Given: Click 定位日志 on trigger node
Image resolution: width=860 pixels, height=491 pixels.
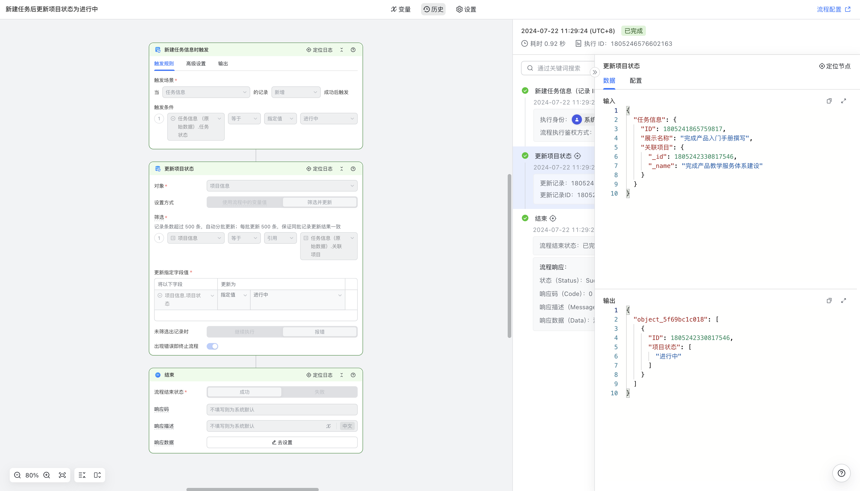Looking at the screenshot, I should (319, 50).
